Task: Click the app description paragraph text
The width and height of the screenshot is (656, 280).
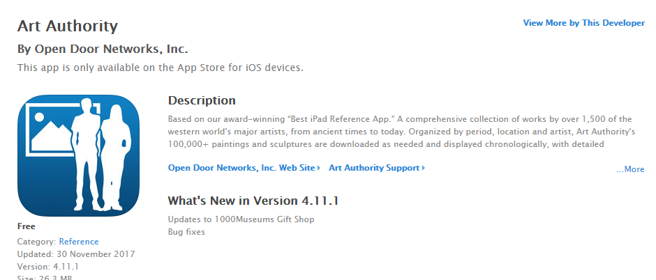Action: click(402, 132)
